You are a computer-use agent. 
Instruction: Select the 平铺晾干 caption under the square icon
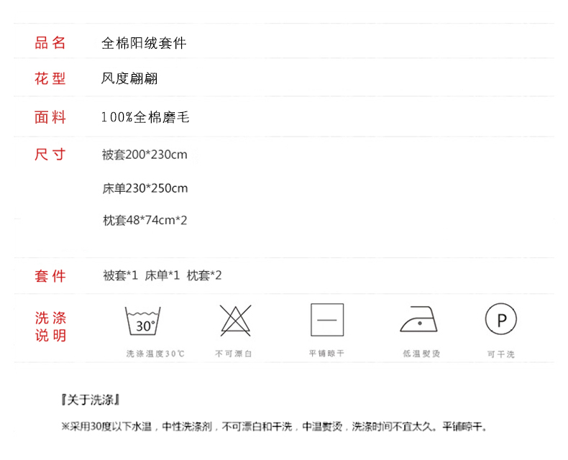326,354
